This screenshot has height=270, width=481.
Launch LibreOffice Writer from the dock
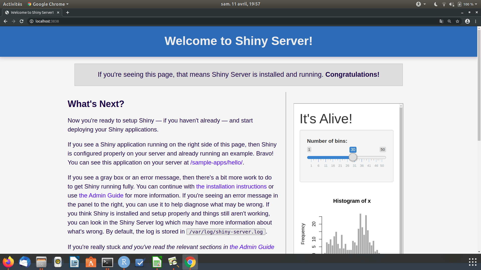pos(74,262)
